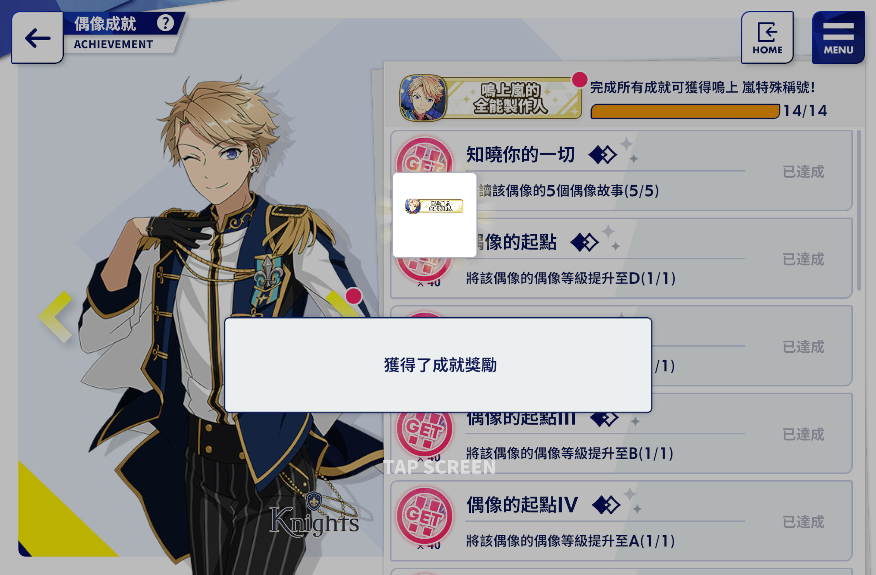This screenshot has width=876, height=575.
Task: Tap the TAP SCREEN prompt text
Action: 439,467
